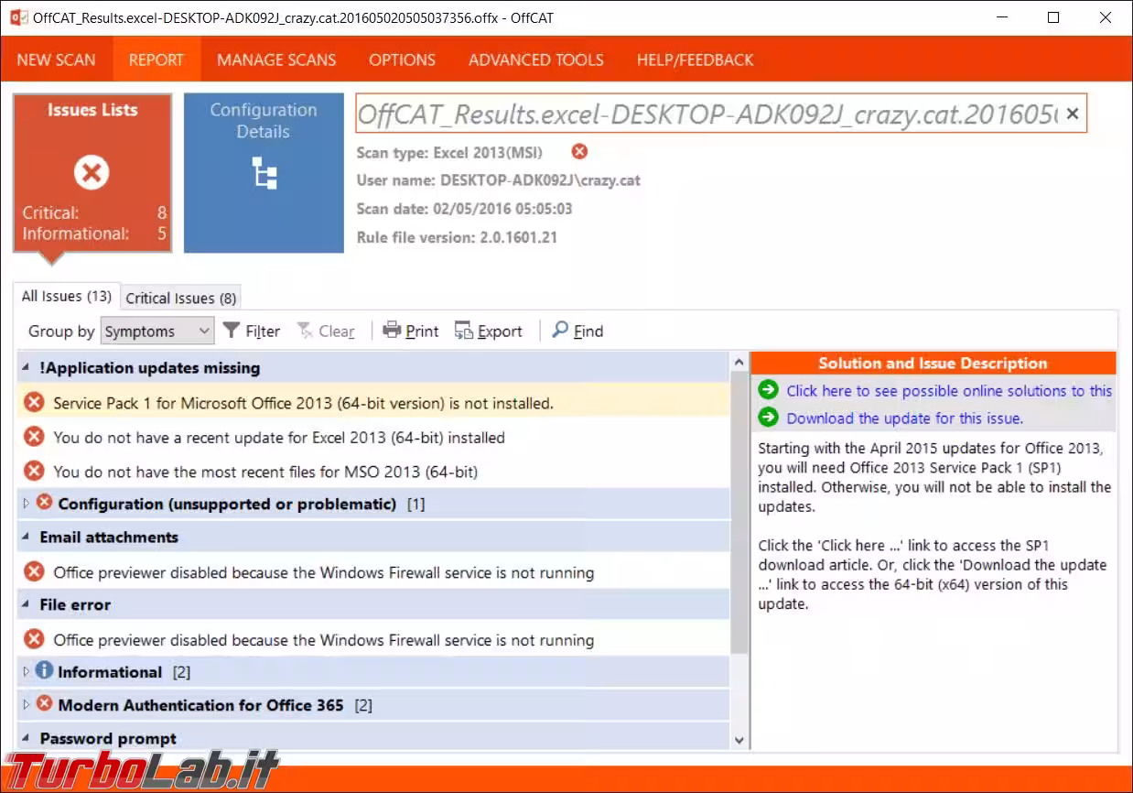The image size is (1133, 793).
Task: Click red error icon beside Scan type
Action: 579,152
